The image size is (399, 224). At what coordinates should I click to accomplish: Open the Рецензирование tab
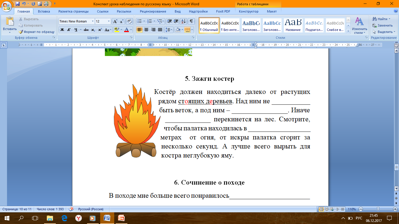coord(153,11)
